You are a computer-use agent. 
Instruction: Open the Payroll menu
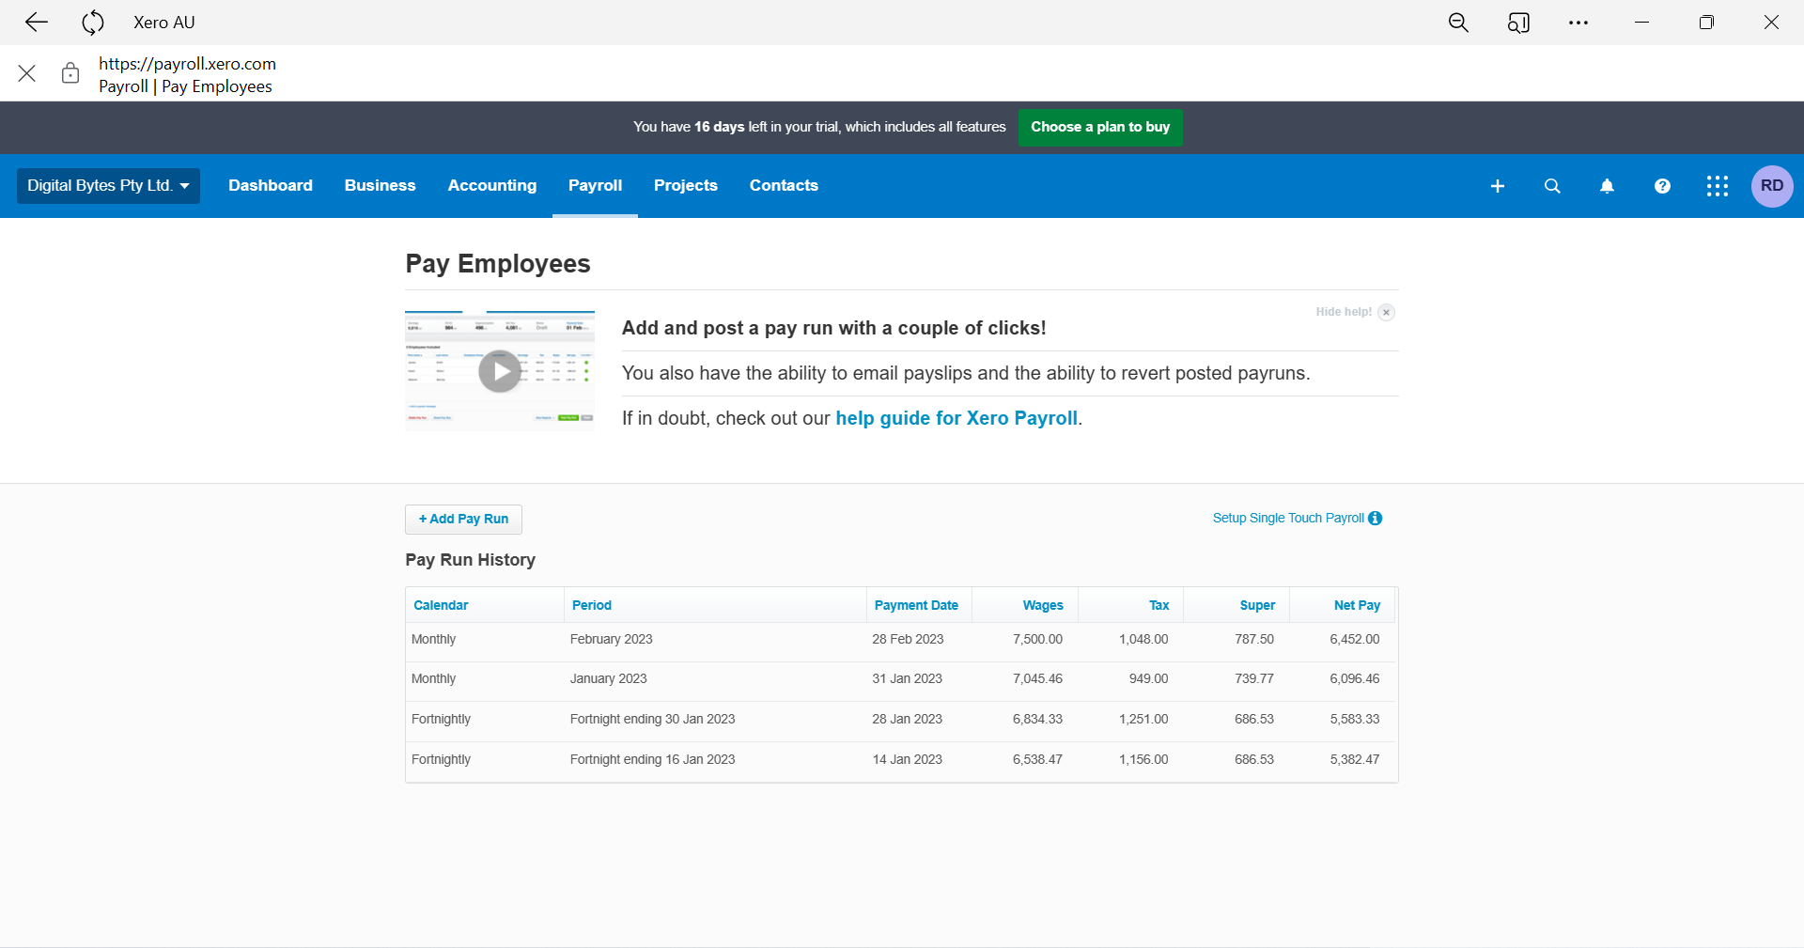point(596,186)
